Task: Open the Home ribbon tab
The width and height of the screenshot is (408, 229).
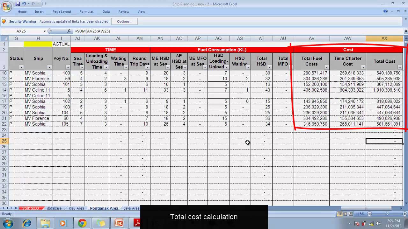Action: (x=22, y=12)
